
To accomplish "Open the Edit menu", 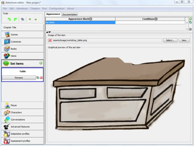I will [12, 8].
